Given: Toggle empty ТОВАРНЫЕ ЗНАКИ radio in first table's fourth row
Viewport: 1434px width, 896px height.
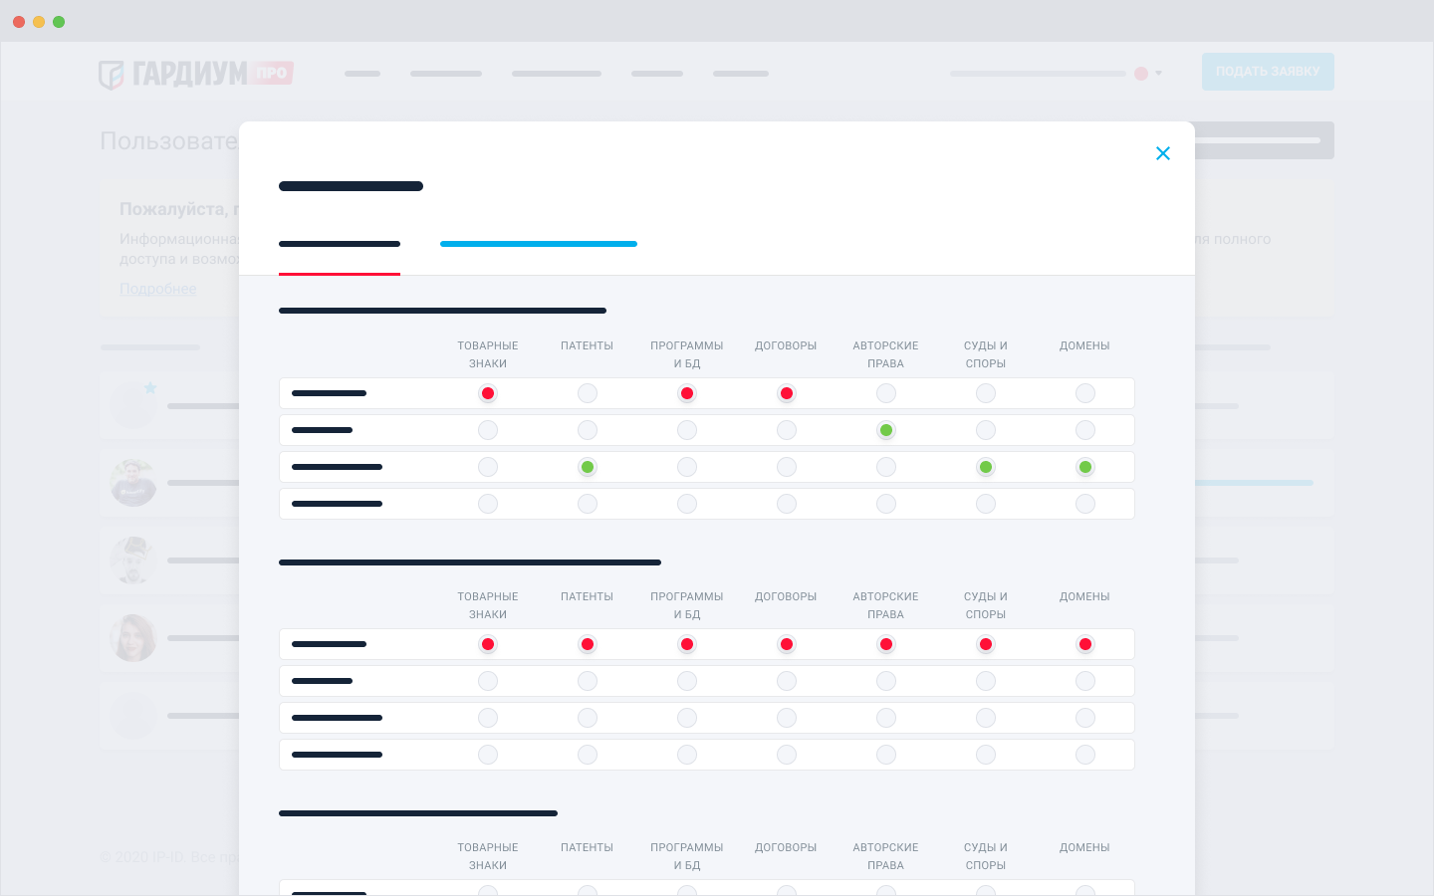Looking at the screenshot, I should [488, 504].
